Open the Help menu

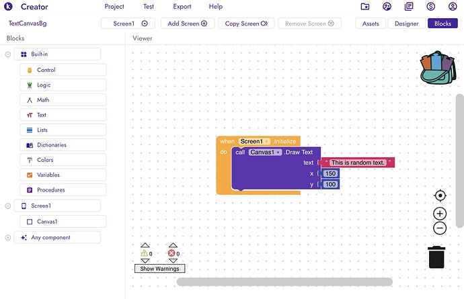tap(216, 7)
